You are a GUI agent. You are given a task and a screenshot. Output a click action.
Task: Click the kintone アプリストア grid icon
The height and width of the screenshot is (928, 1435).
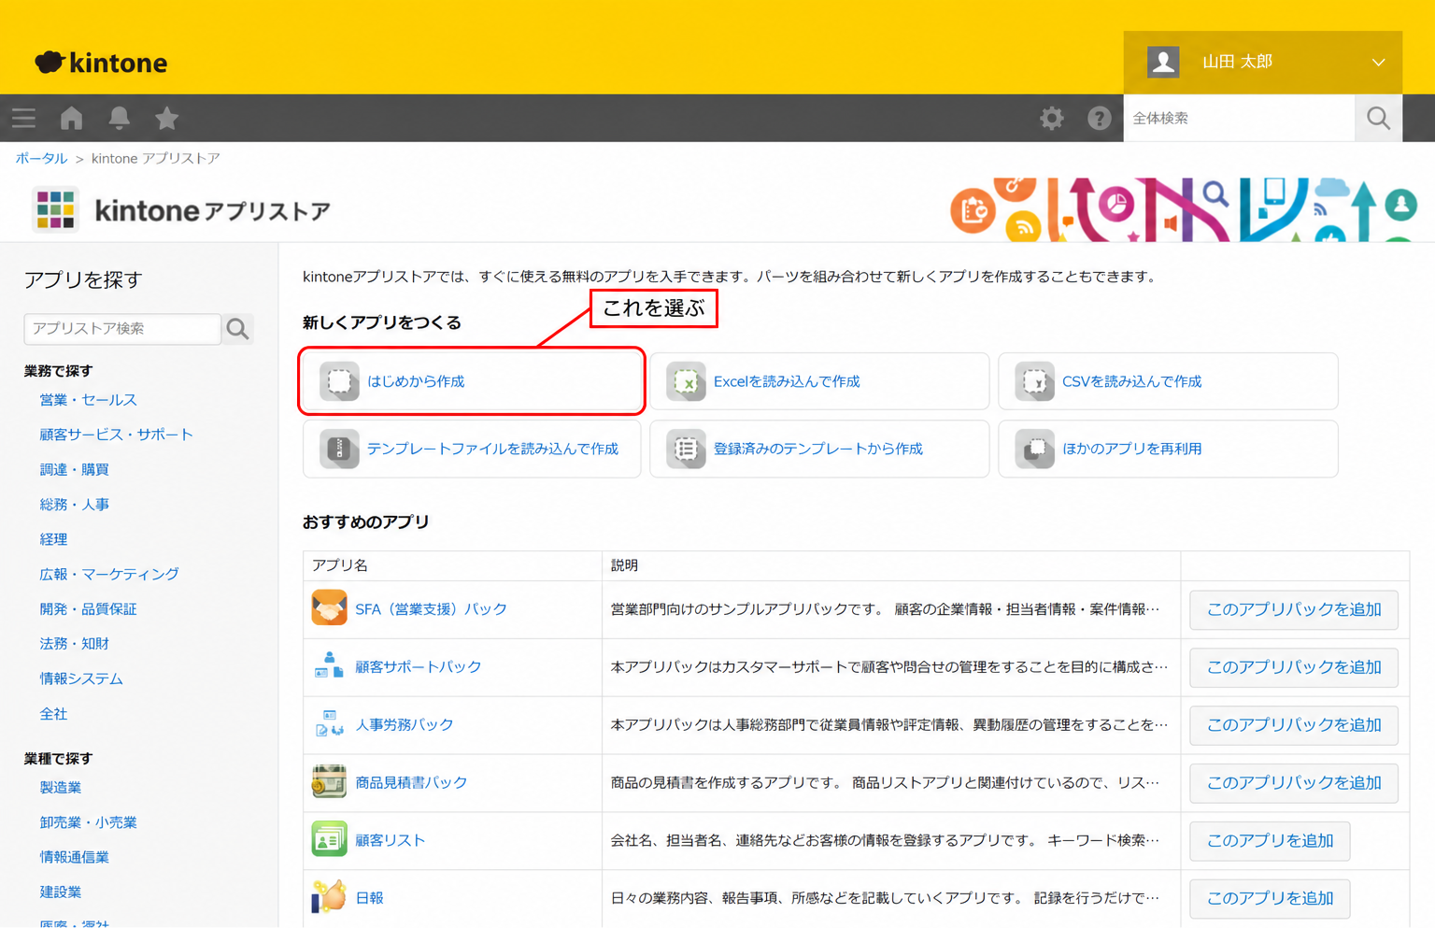point(55,209)
